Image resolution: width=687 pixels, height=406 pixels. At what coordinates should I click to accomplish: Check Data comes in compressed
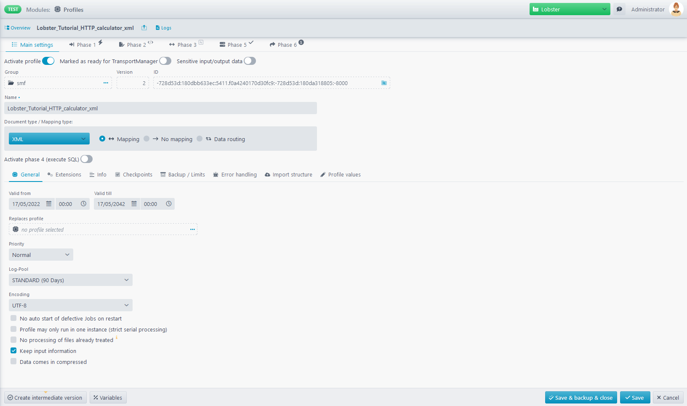(x=13, y=361)
